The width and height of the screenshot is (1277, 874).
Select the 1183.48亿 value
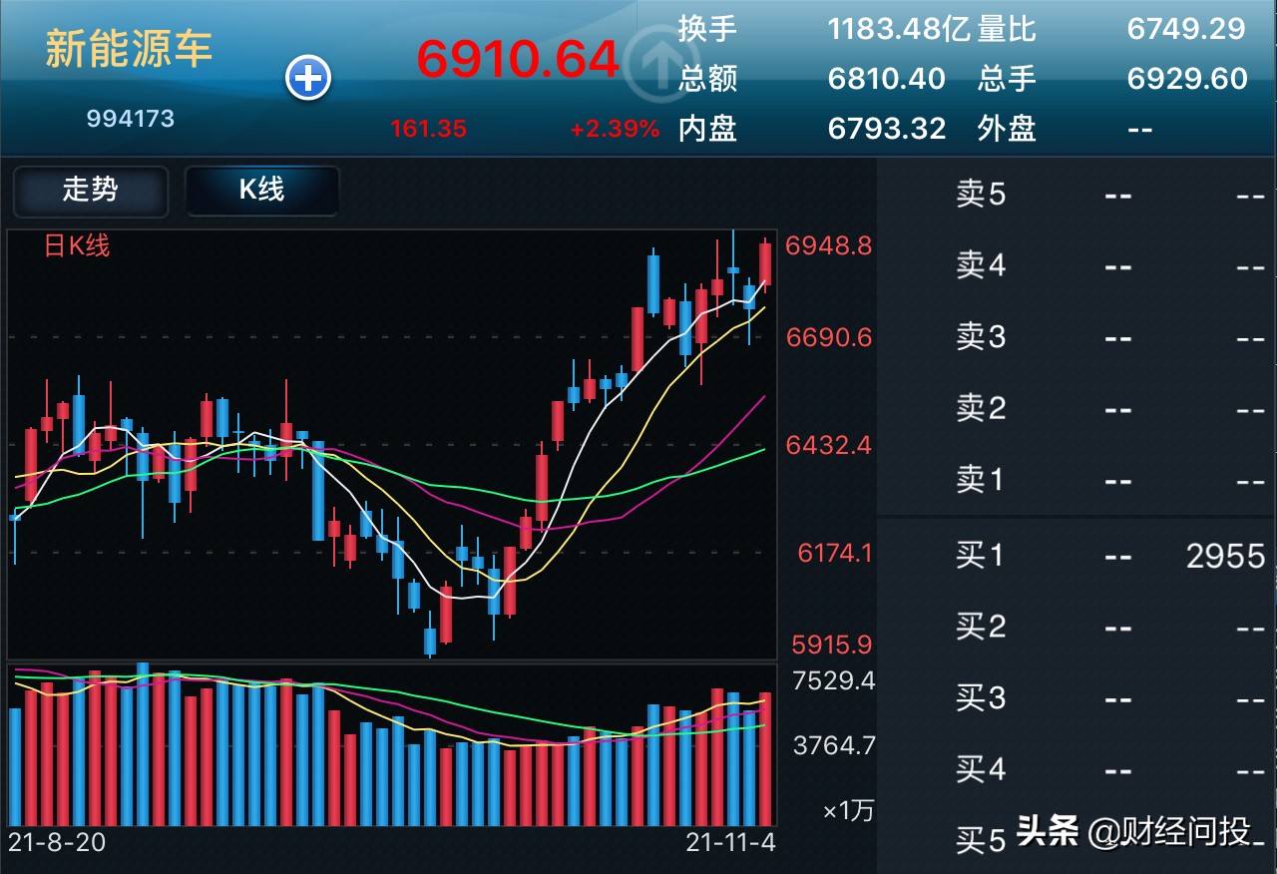899,28
